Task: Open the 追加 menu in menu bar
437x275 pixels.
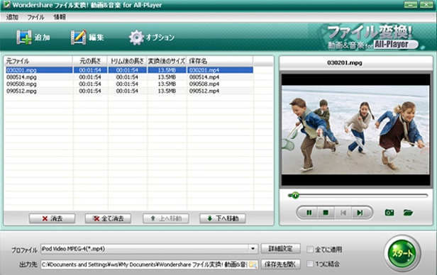Action: coord(12,17)
